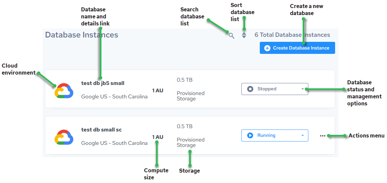Click the 0.5 TB storage value for test db jb5 small
Image resolution: width=387 pixels, height=183 pixels.
click(184, 80)
